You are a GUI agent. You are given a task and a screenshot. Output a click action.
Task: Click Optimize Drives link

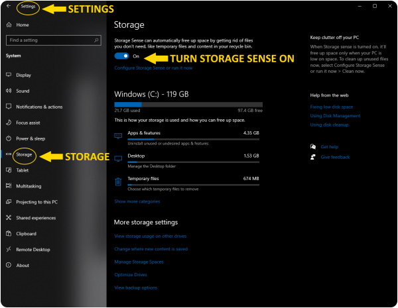click(131, 274)
